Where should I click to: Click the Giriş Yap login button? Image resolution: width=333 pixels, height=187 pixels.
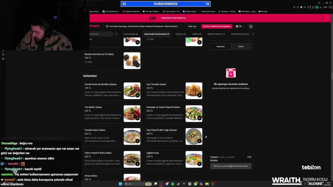coord(192,26)
